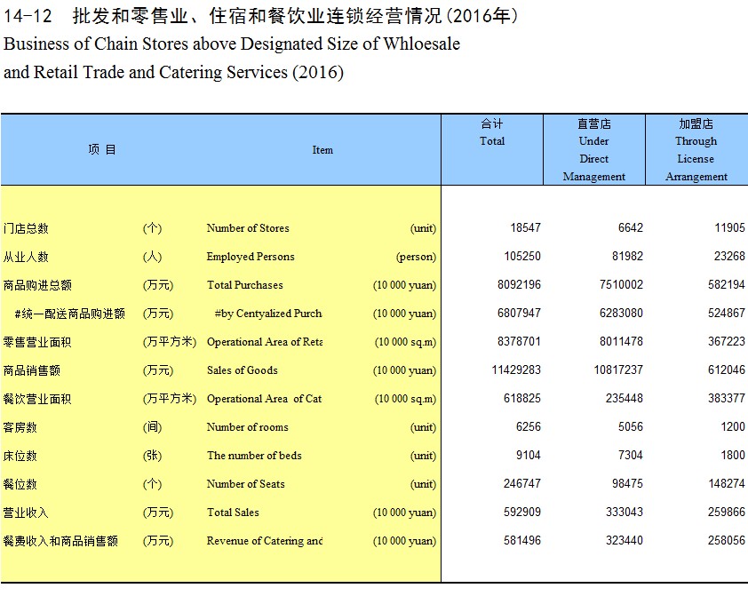The height and width of the screenshot is (612, 748).
Task: Select the 床位数 row label
Action: pos(20,456)
